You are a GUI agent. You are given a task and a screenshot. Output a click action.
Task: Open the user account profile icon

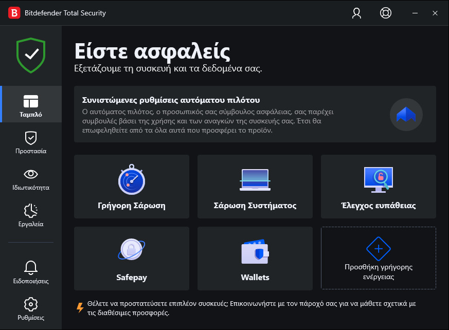356,13
